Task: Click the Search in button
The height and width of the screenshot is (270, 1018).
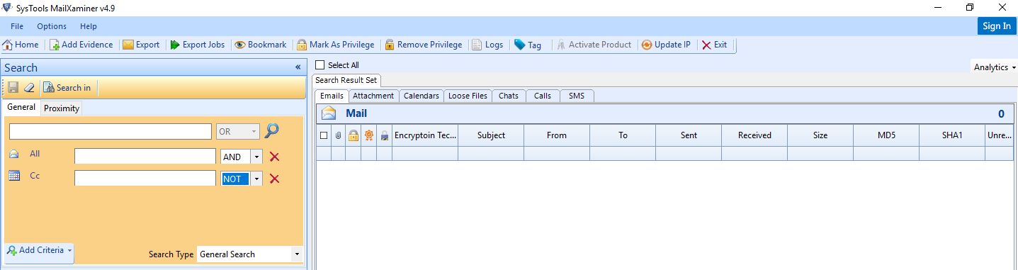Action: [67, 88]
